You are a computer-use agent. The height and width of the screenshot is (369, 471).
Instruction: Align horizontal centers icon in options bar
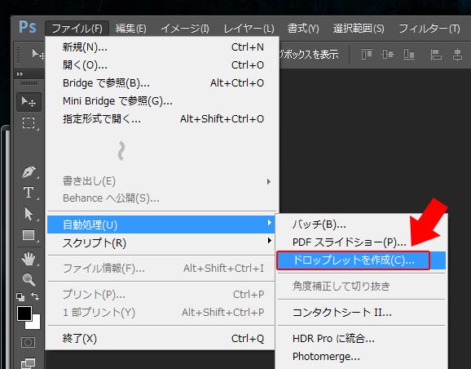(x=457, y=55)
